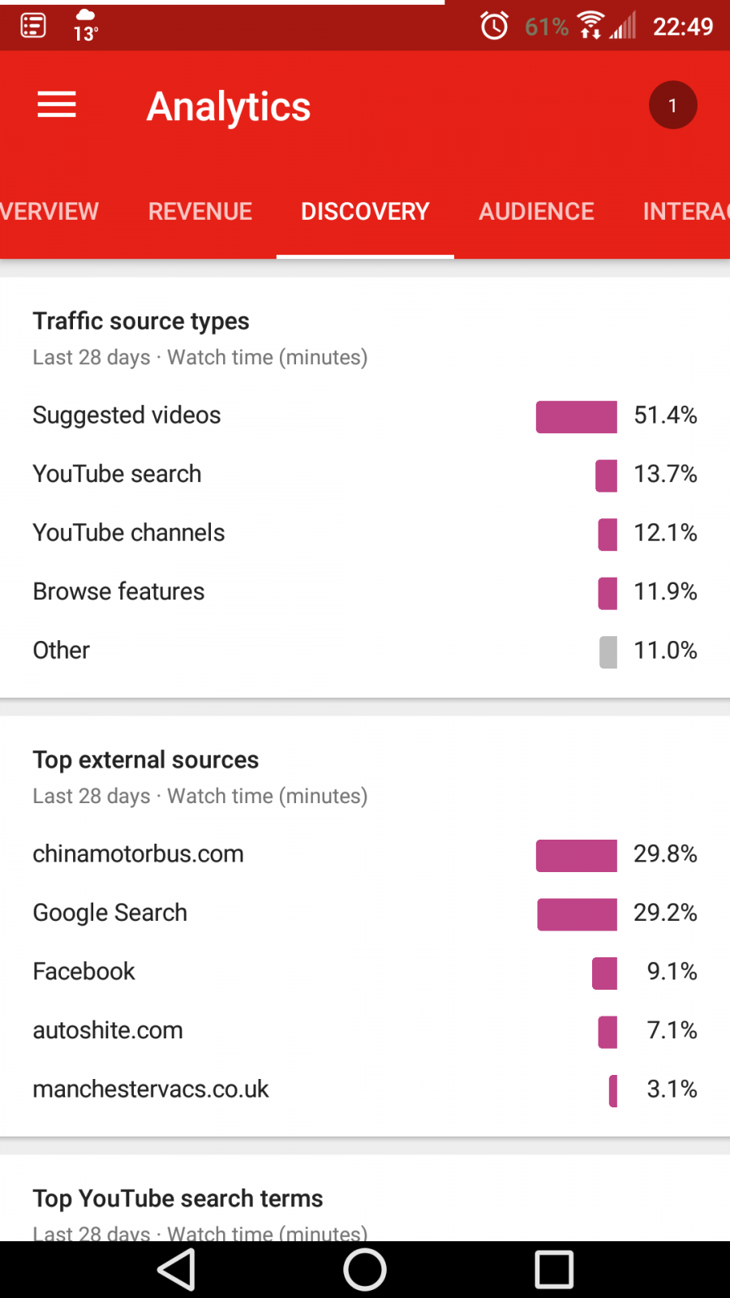Screen dimensions: 730x1298
Task: Go to the Overview tab
Action: coord(49,211)
